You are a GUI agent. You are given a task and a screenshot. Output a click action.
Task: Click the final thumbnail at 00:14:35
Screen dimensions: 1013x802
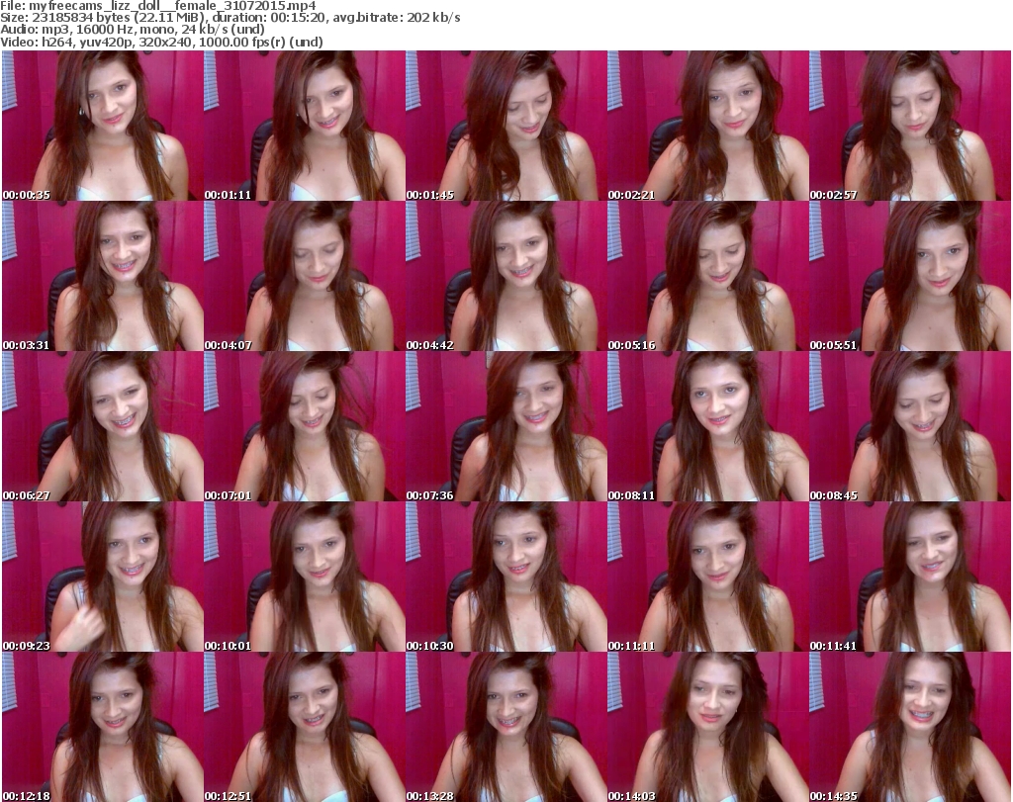(909, 727)
